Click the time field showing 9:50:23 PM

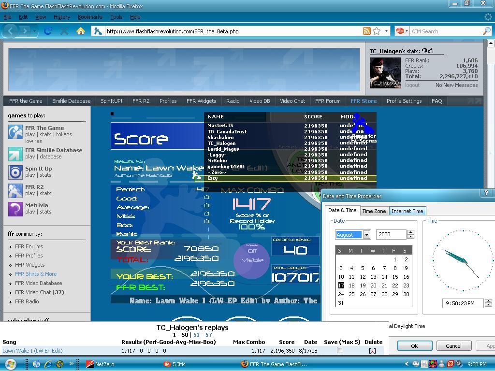463,303
